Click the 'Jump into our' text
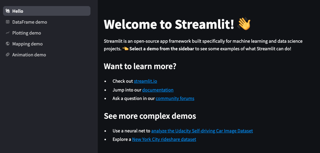 [127, 90]
